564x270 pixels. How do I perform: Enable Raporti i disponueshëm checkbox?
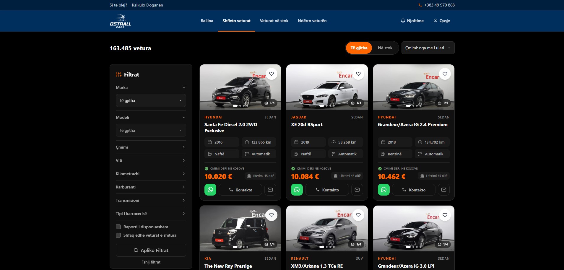coord(118,227)
